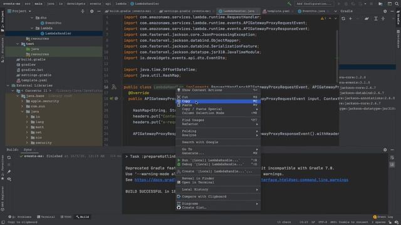
Task: Click rerun sync icon in Build panel
Action: click(x=9, y=157)
